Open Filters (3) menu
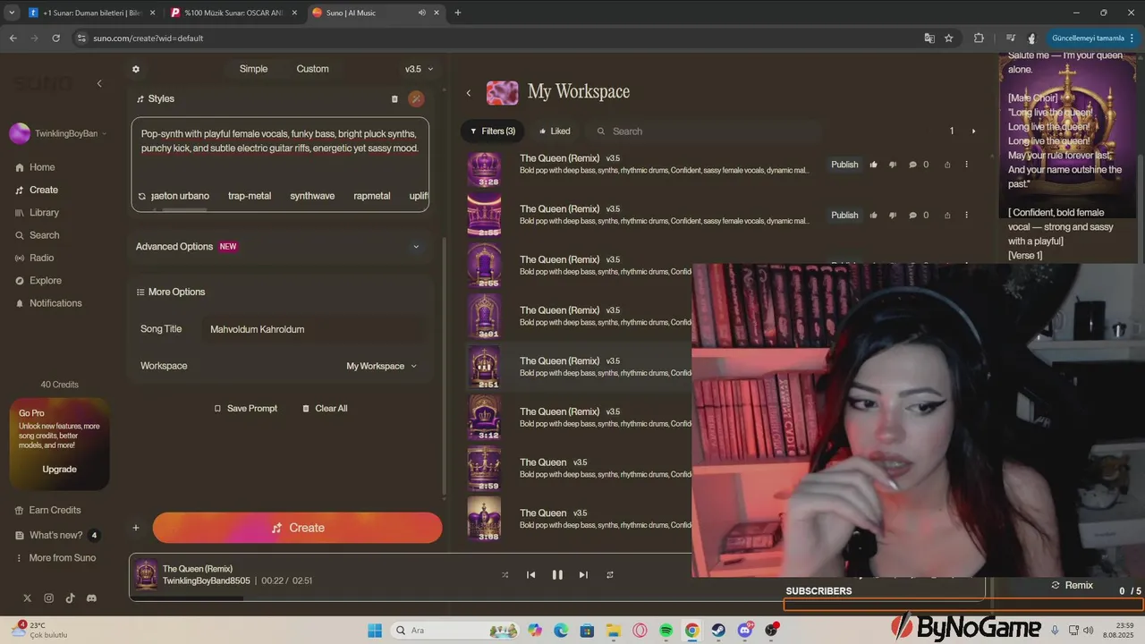The height and width of the screenshot is (644, 1145). (x=493, y=131)
